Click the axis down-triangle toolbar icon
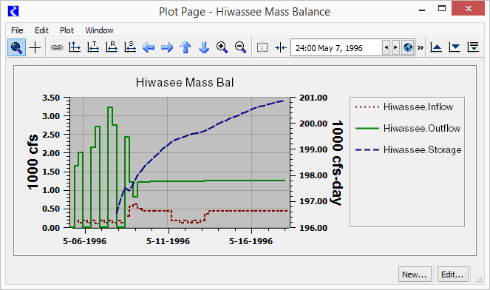The height and width of the screenshot is (290, 490). (x=455, y=47)
